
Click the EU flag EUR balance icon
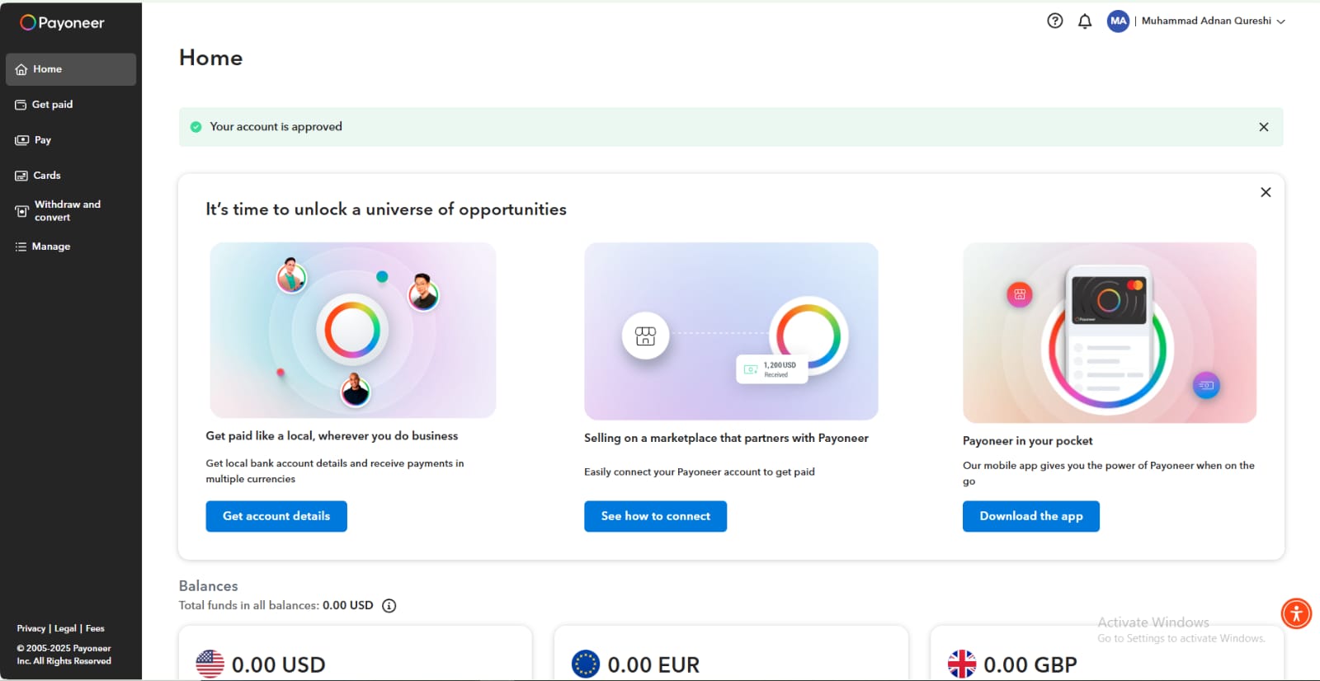pyautogui.click(x=586, y=664)
